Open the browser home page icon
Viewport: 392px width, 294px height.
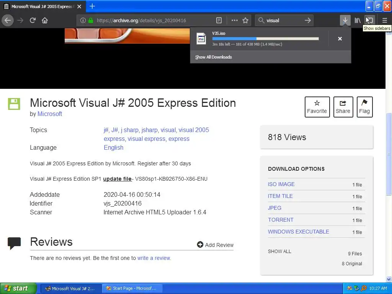point(45,20)
